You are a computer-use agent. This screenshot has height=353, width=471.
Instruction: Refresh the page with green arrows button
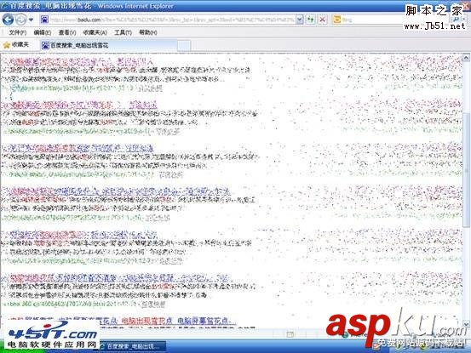click(x=310, y=20)
